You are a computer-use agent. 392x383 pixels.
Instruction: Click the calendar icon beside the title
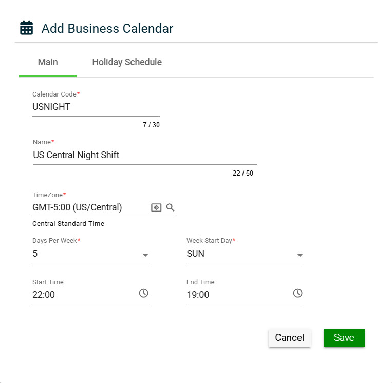(26, 28)
